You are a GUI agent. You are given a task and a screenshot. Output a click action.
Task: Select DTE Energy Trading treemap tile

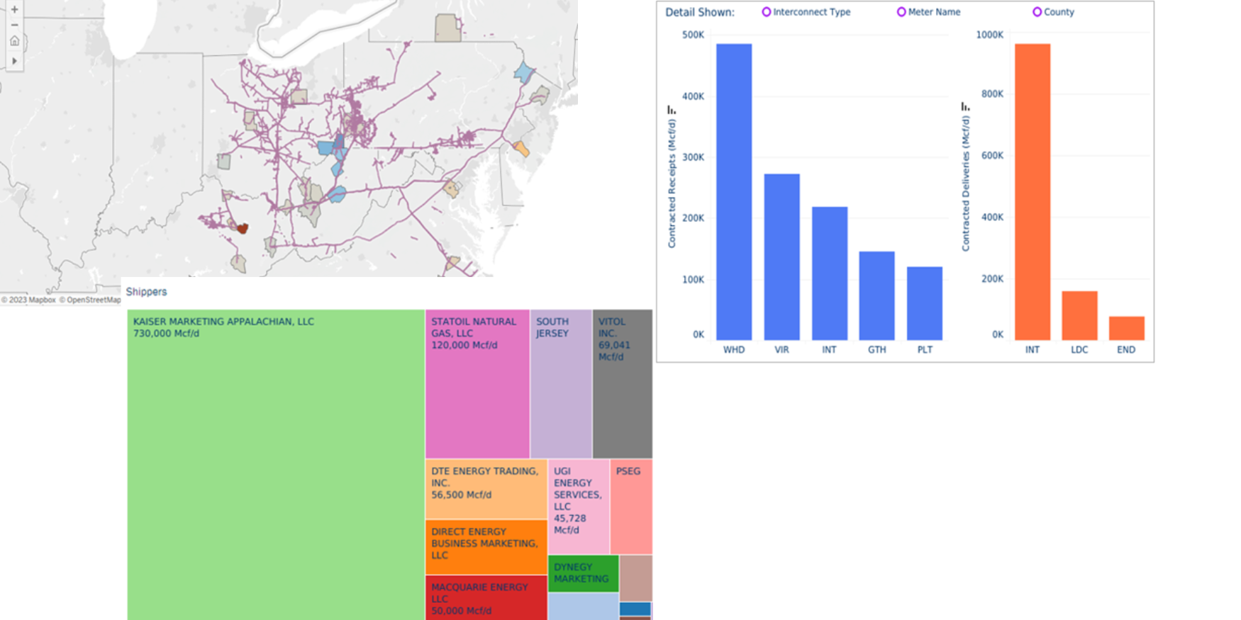coord(486,489)
